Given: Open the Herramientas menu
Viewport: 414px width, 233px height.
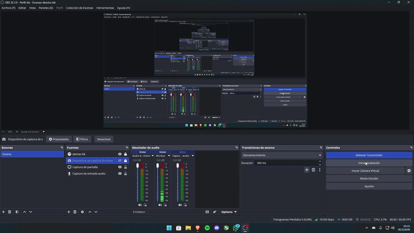Looking at the screenshot, I should pyautogui.click(x=105, y=8).
